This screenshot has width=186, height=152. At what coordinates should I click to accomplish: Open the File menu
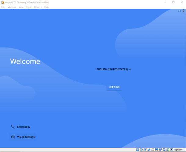click(3, 7)
